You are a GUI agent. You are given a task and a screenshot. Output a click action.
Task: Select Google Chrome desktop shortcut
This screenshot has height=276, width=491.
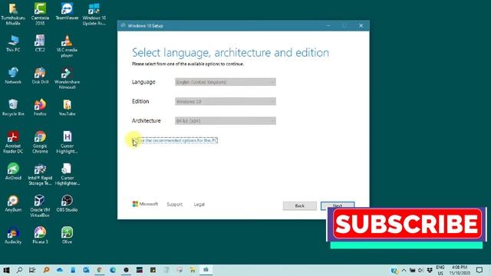pyautogui.click(x=40, y=142)
